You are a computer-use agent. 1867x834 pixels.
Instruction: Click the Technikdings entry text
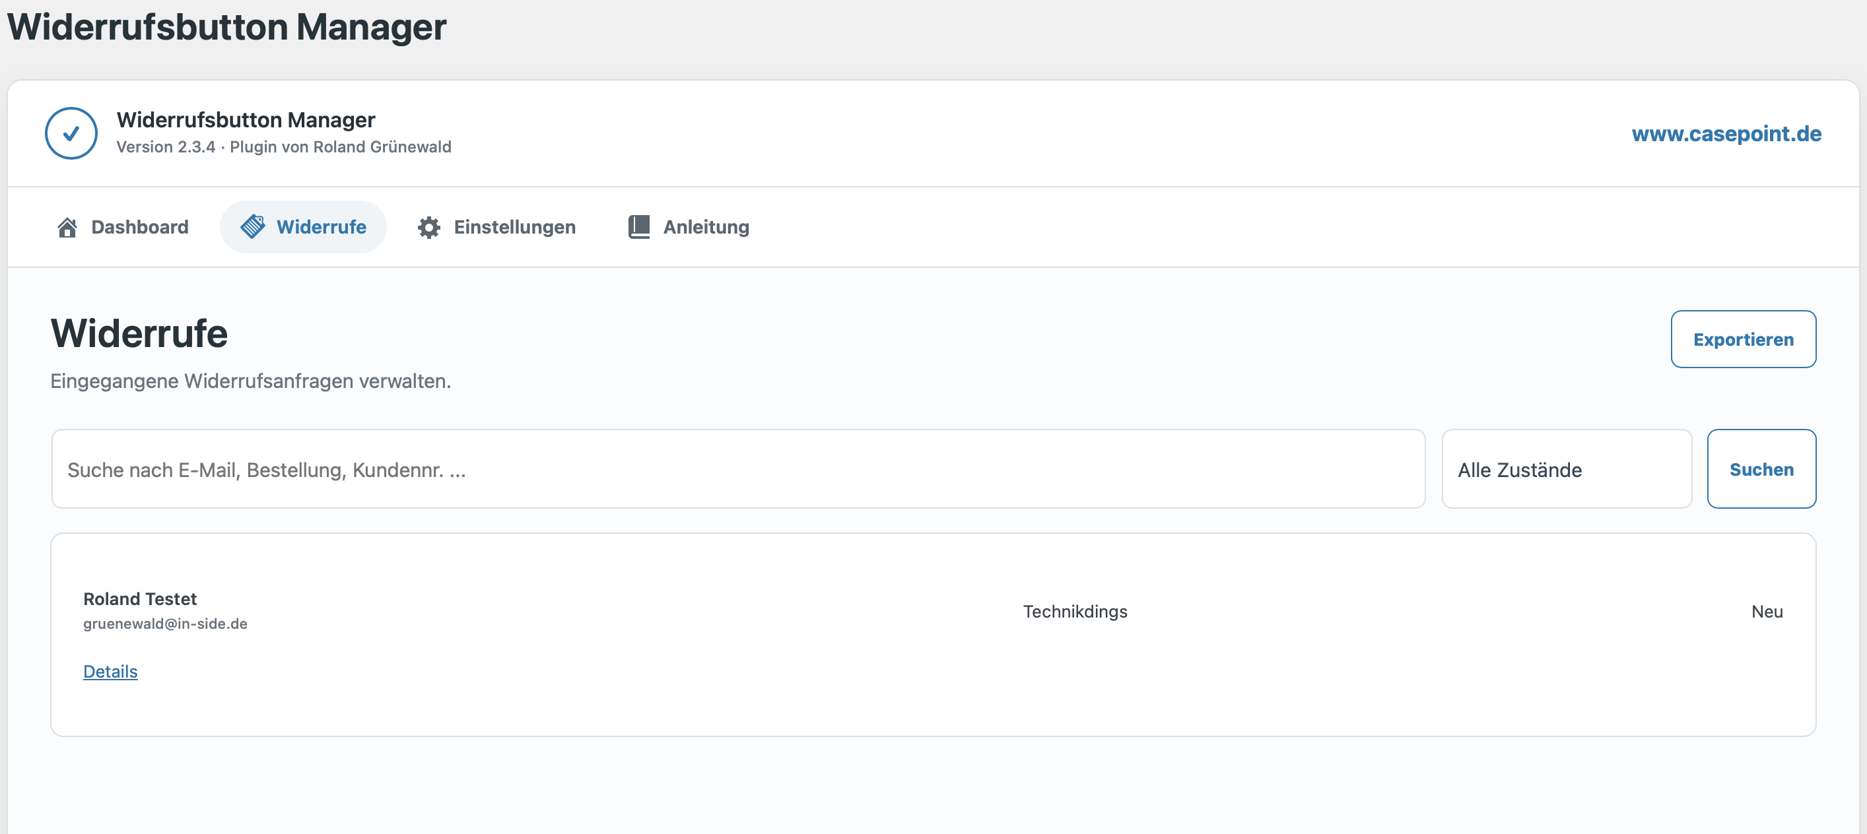pos(1075,612)
